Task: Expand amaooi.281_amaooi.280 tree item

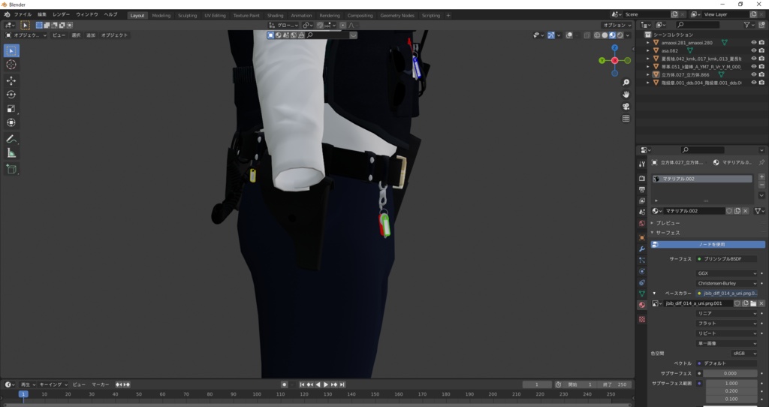Action: pos(648,43)
